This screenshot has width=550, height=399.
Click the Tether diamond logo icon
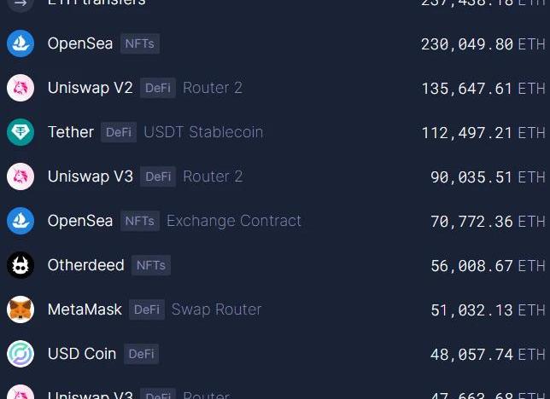[x=20, y=132]
